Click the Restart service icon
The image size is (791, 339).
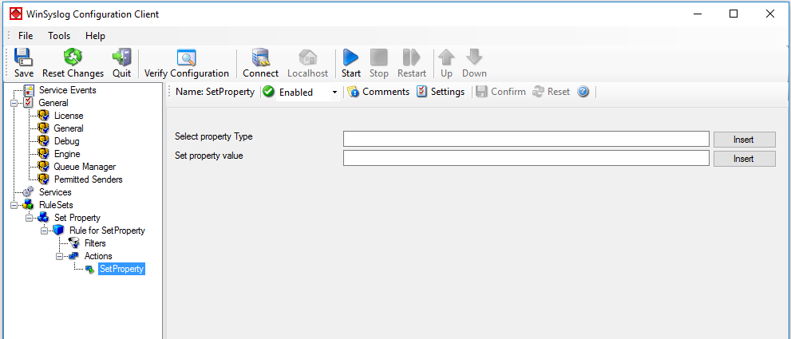[x=411, y=57]
